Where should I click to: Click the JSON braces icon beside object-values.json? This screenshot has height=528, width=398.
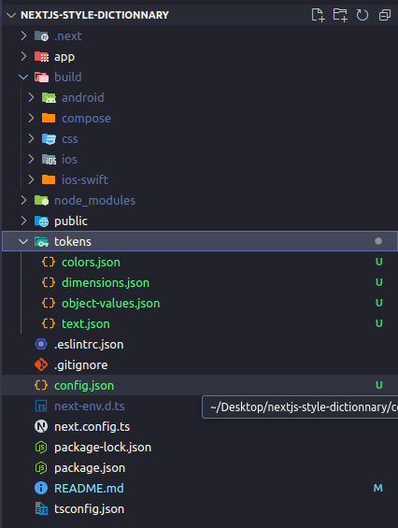[x=49, y=303]
